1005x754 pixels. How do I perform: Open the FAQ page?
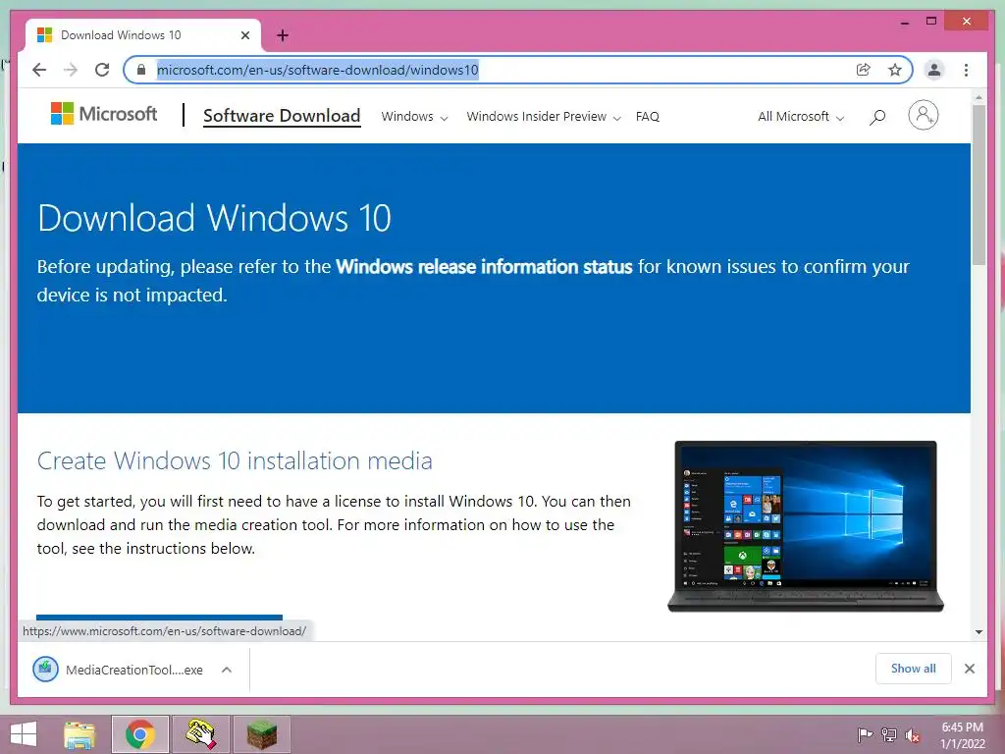tap(648, 117)
